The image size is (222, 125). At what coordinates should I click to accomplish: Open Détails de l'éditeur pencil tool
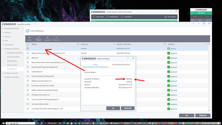[x=39, y=37]
